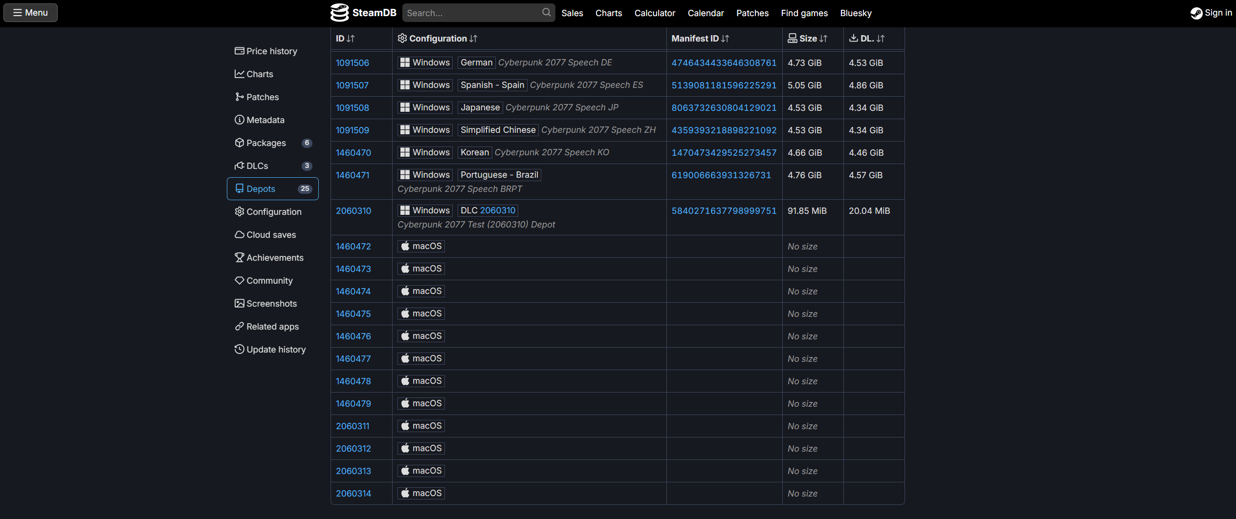This screenshot has width=1236, height=519.
Task: Click the Cloud saves cloud icon
Action: [x=239, y=235]
